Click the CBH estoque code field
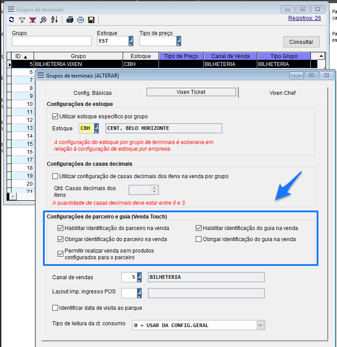 [86, 128]
